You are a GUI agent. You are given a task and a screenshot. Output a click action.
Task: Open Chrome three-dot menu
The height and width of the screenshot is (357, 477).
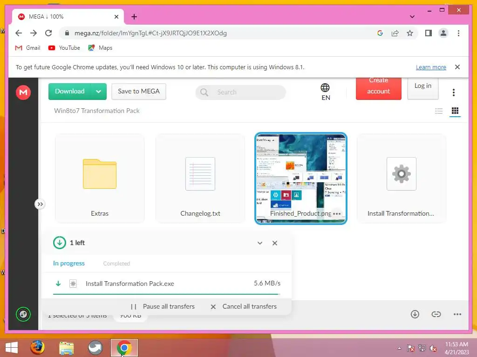(x=458, y=33)
